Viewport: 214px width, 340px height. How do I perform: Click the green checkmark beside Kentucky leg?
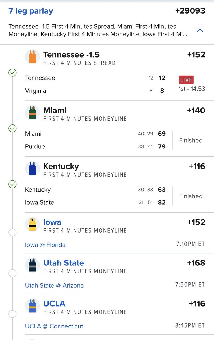[x=12, y=184]
